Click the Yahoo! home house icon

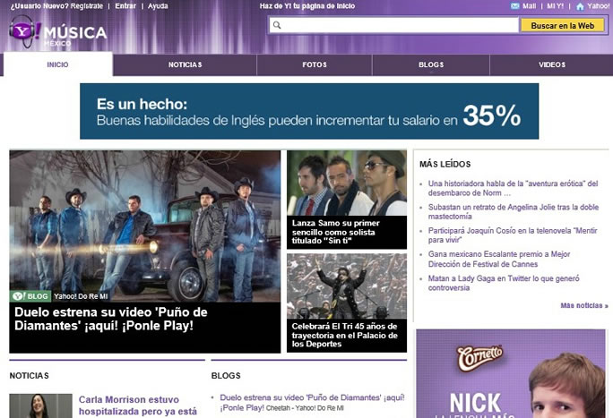[x=580, y=6]
